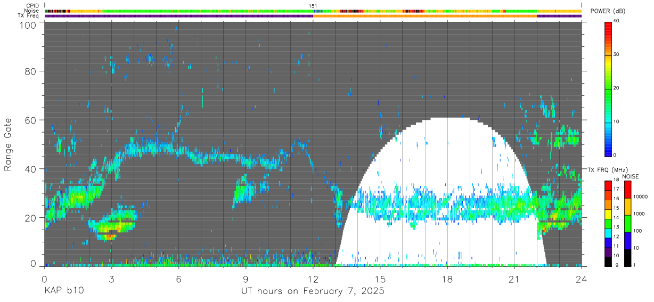Click the Range Gate axis title
The width and height of the screenshot is (654, 302).
pyautogui.click(x=8, y=144)
